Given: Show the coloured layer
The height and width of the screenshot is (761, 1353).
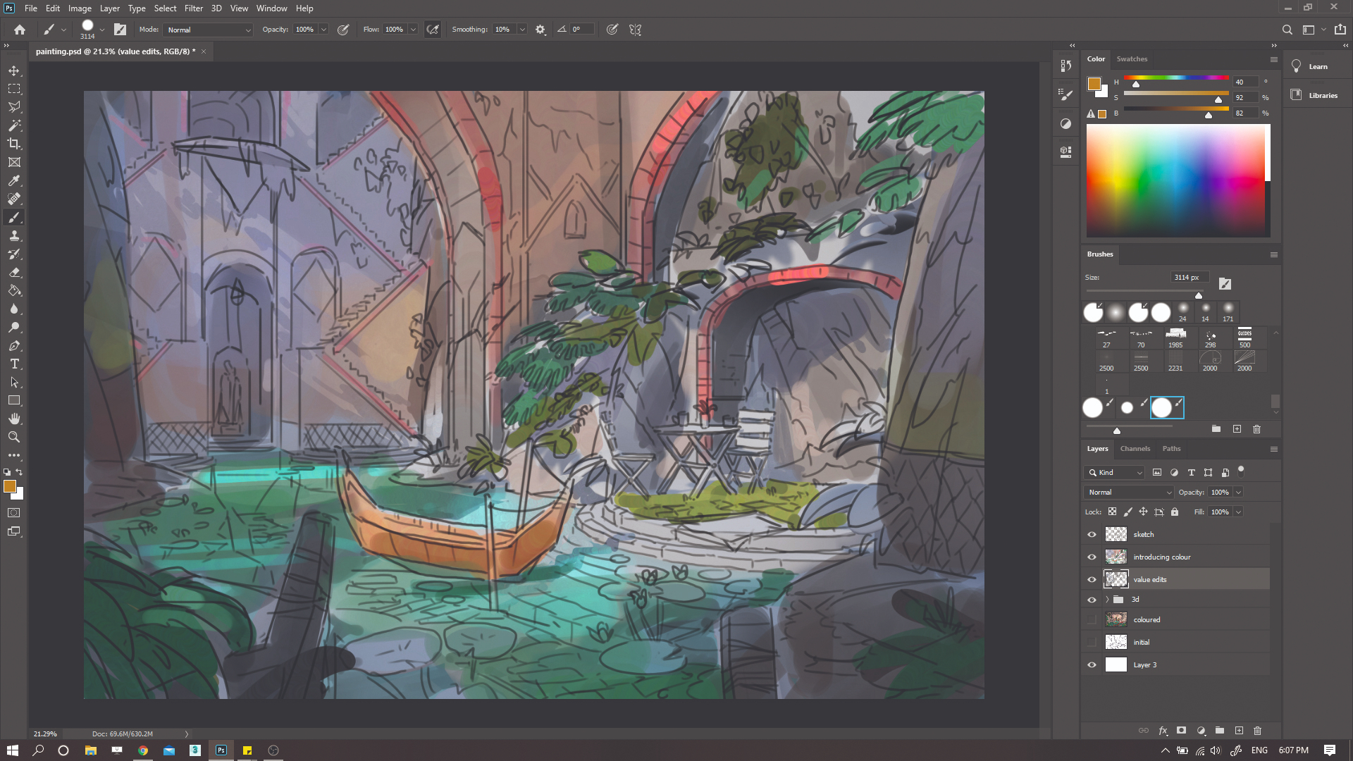Looking at the screenshot, I should (x=1092, y=619).
